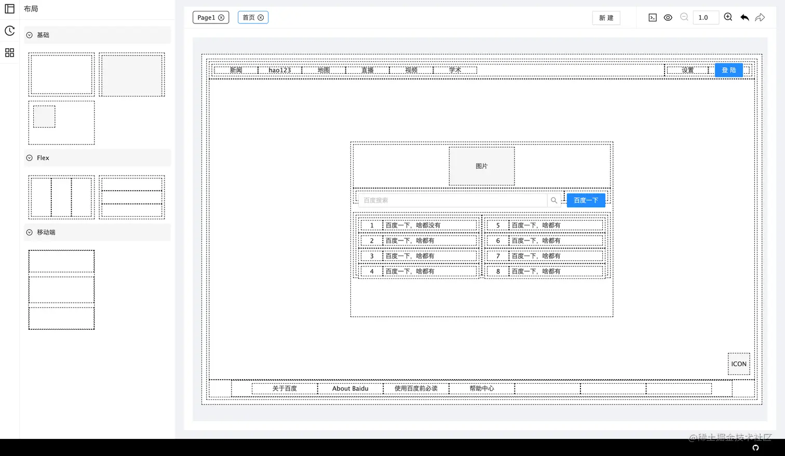Select the three-column Flex layout thumbnail

[61, 197]
